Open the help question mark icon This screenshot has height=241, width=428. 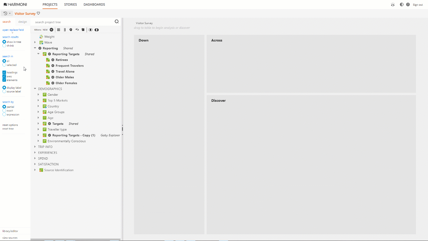(408, 5)
